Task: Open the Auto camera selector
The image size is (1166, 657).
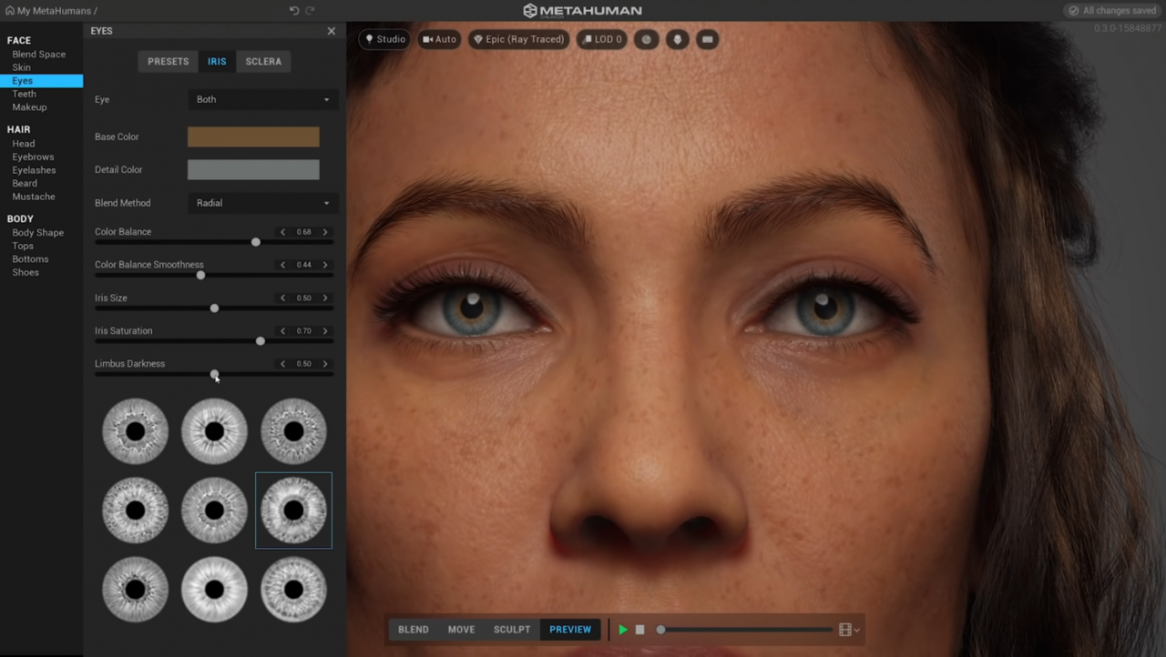Action: pyautogui.click(x=440, y=39)
